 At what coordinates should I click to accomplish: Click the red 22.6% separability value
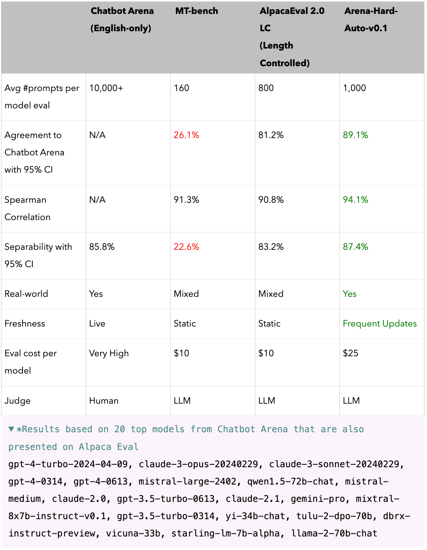186,247
